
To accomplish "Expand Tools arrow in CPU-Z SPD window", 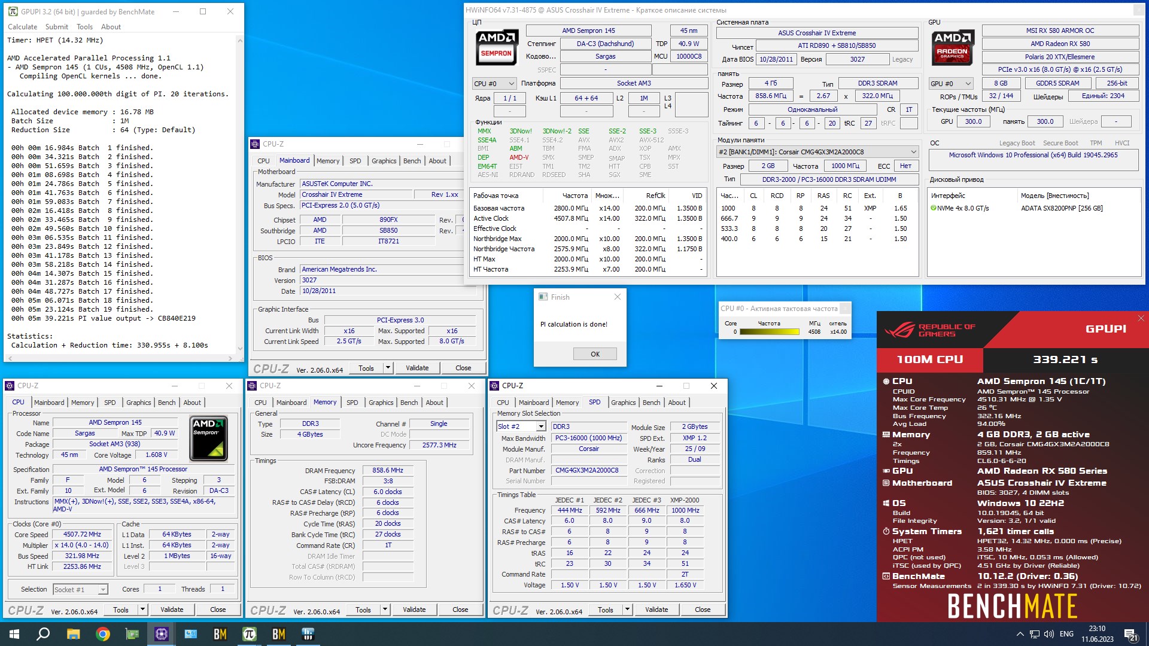I will click(x=627, y=610).
